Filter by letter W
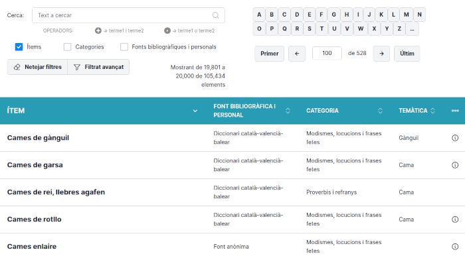The height and width of the screenshot is (258, 465). pyautogui.click(x=361, y=29)
